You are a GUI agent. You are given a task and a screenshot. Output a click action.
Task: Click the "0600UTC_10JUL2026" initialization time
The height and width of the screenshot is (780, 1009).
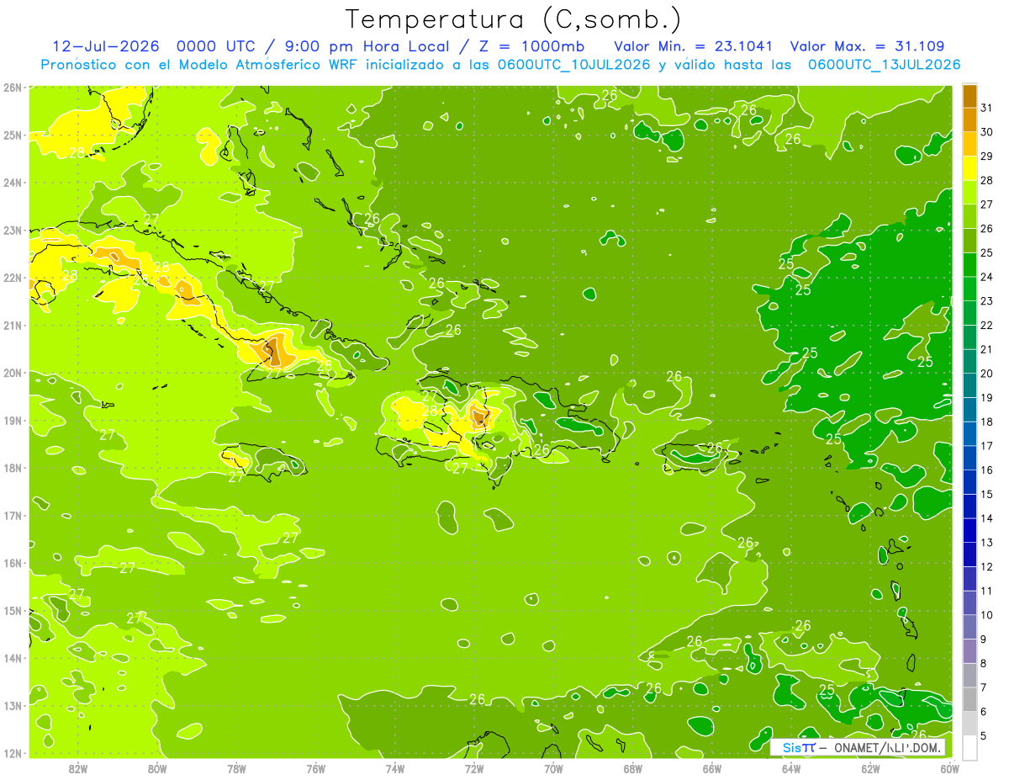pos(573,65)
